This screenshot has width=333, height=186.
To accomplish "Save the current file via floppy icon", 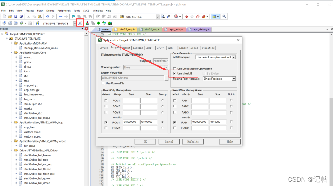I will click(x=16, y=17).
